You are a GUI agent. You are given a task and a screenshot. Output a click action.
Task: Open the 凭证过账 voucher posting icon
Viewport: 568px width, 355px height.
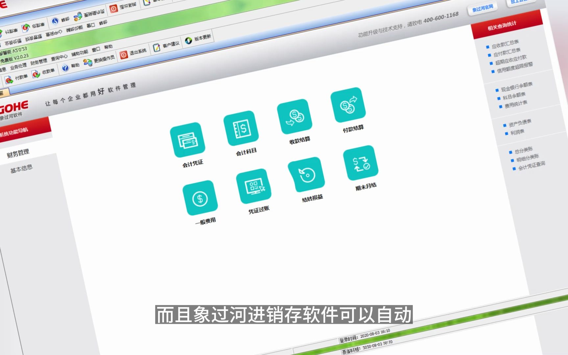click(253, 186)
